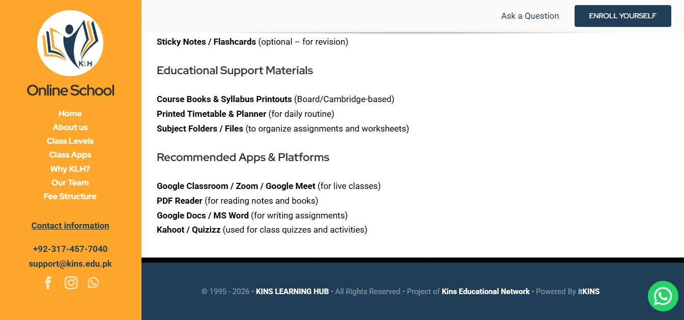The height and width of the screenshot is (320, 684).
Task: Select the Why KLH? menu item
Action: [x=70, y=168]
